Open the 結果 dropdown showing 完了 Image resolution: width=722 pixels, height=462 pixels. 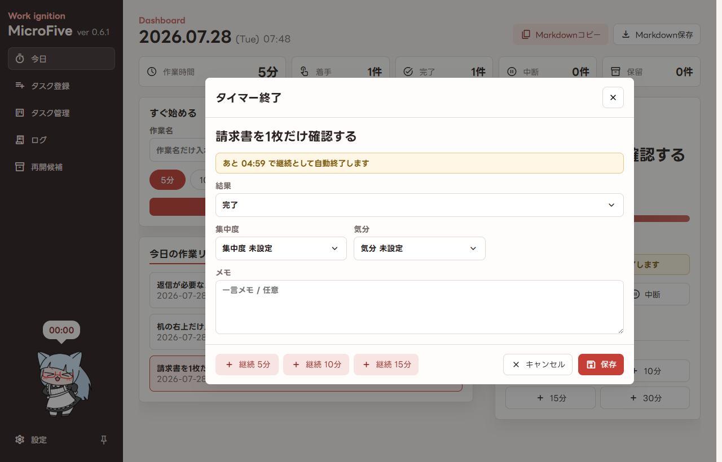(x=420, y=205)
